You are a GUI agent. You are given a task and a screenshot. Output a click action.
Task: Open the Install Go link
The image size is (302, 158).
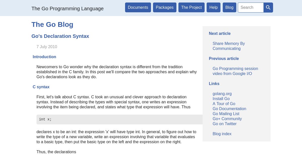tap(221, 99)
